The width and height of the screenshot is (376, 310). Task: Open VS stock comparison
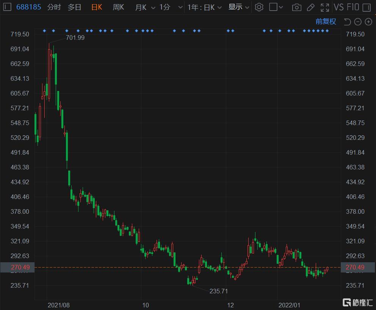pyautogui.click(x=338, y=7)
